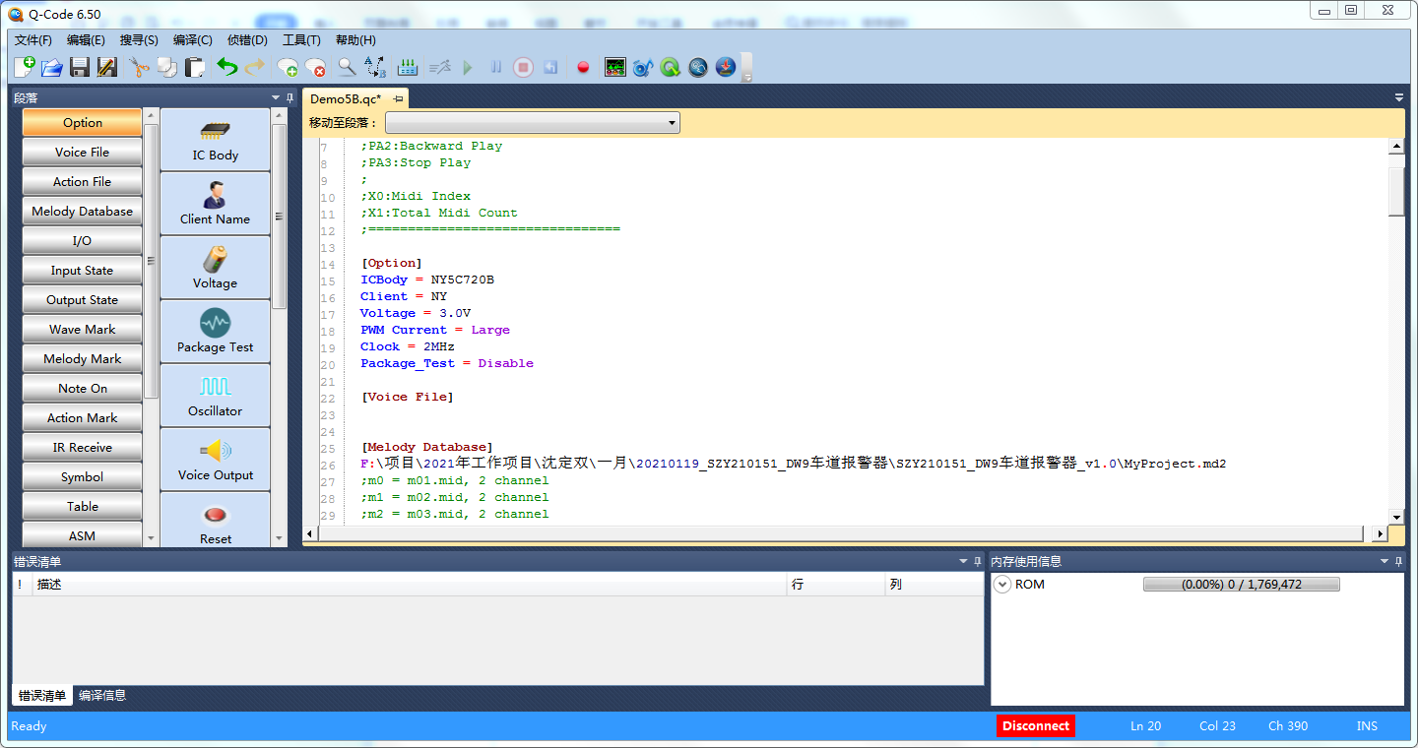Click the Find magnifier icon in toolbar

tap(347, 67)
